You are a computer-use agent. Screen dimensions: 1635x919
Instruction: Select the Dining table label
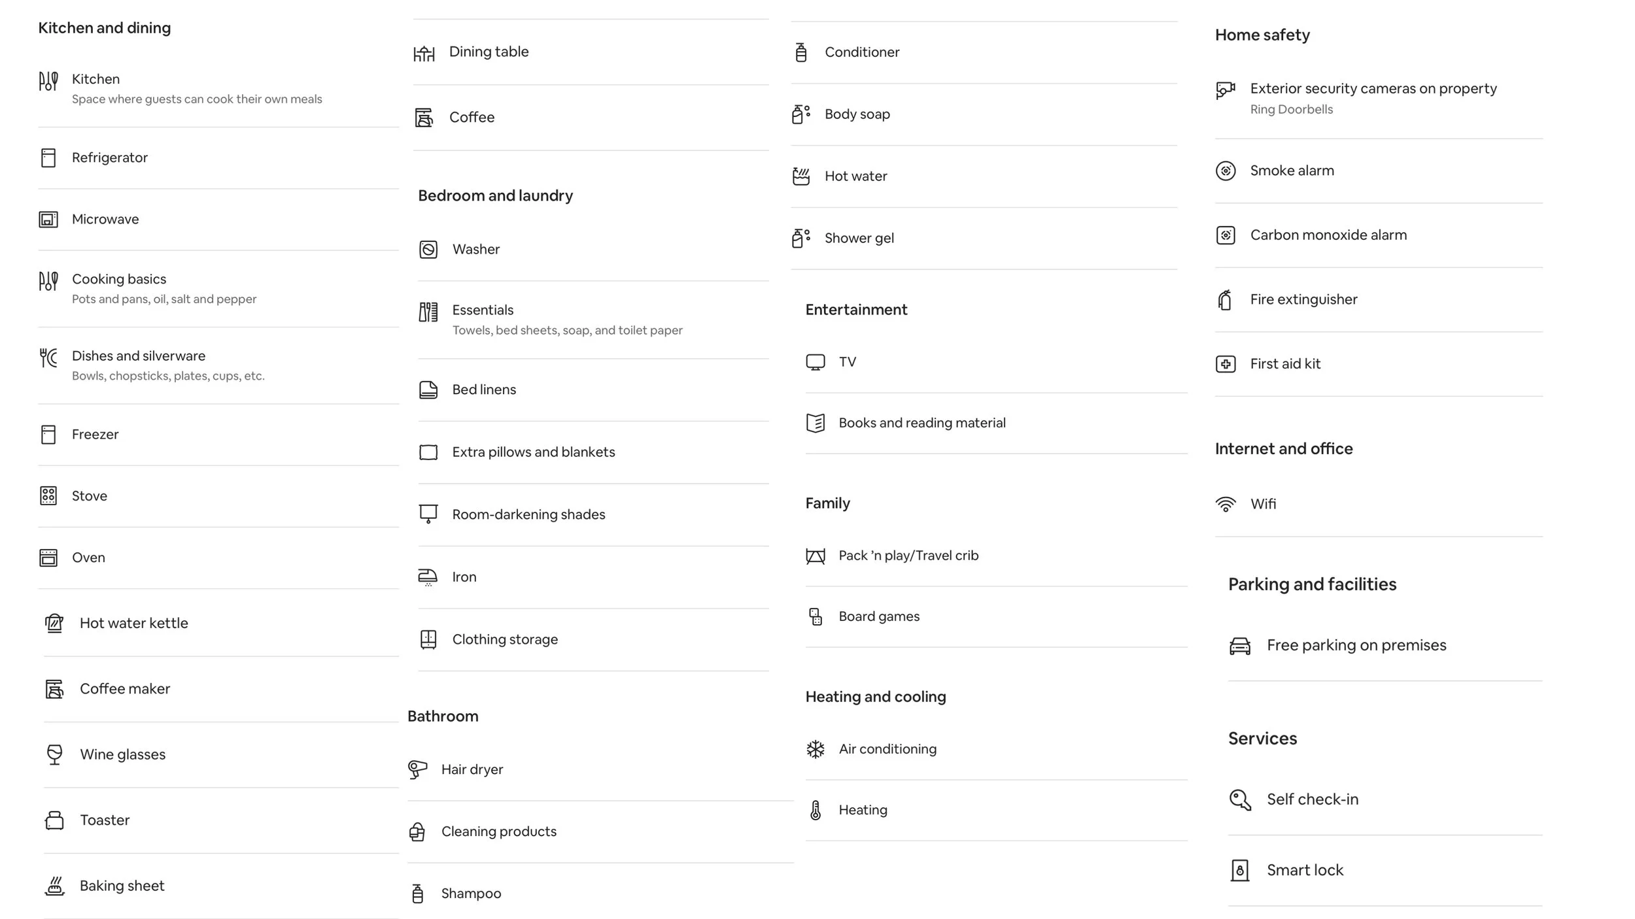489,52
